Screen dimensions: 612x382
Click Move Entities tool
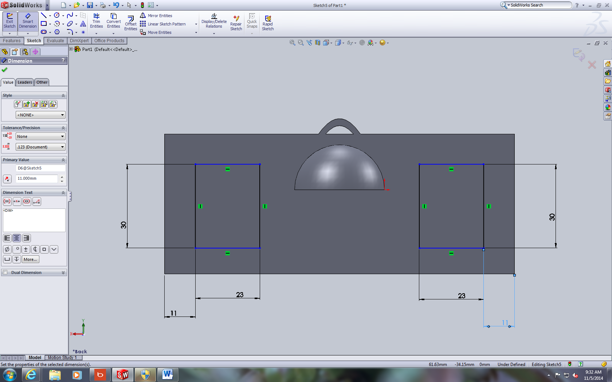point(156,32)
